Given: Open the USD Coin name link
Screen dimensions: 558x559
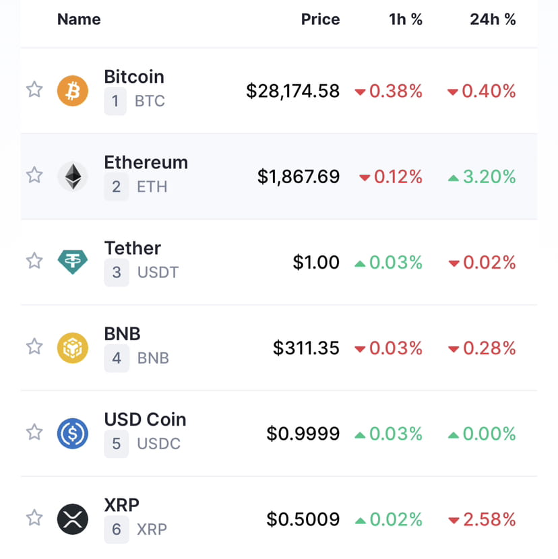Looking at the screenshot, I should [x=145, y=420].
